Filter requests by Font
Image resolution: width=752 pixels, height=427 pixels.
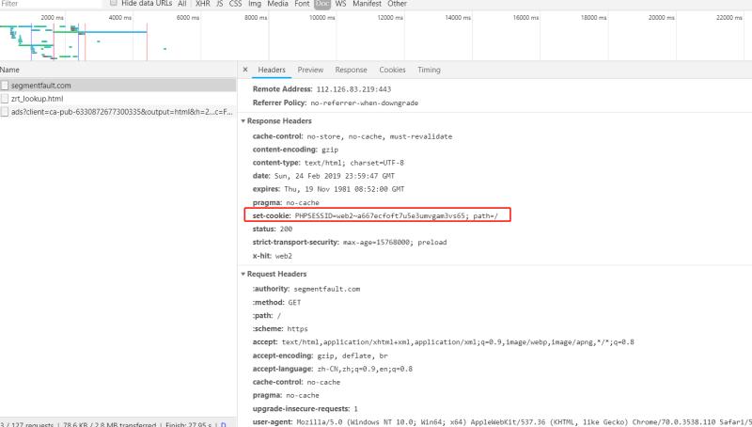coord(302,4)
